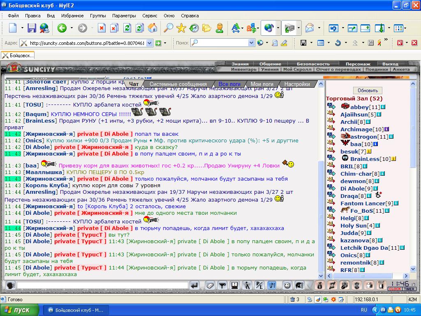
Task: Toggle the TIMER mode label
Action: click(409, 289)
